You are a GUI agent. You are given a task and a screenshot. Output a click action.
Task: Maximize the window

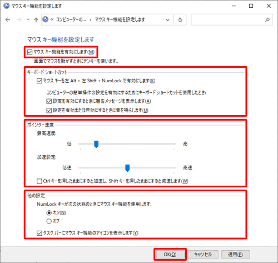(x=251, y=6)
